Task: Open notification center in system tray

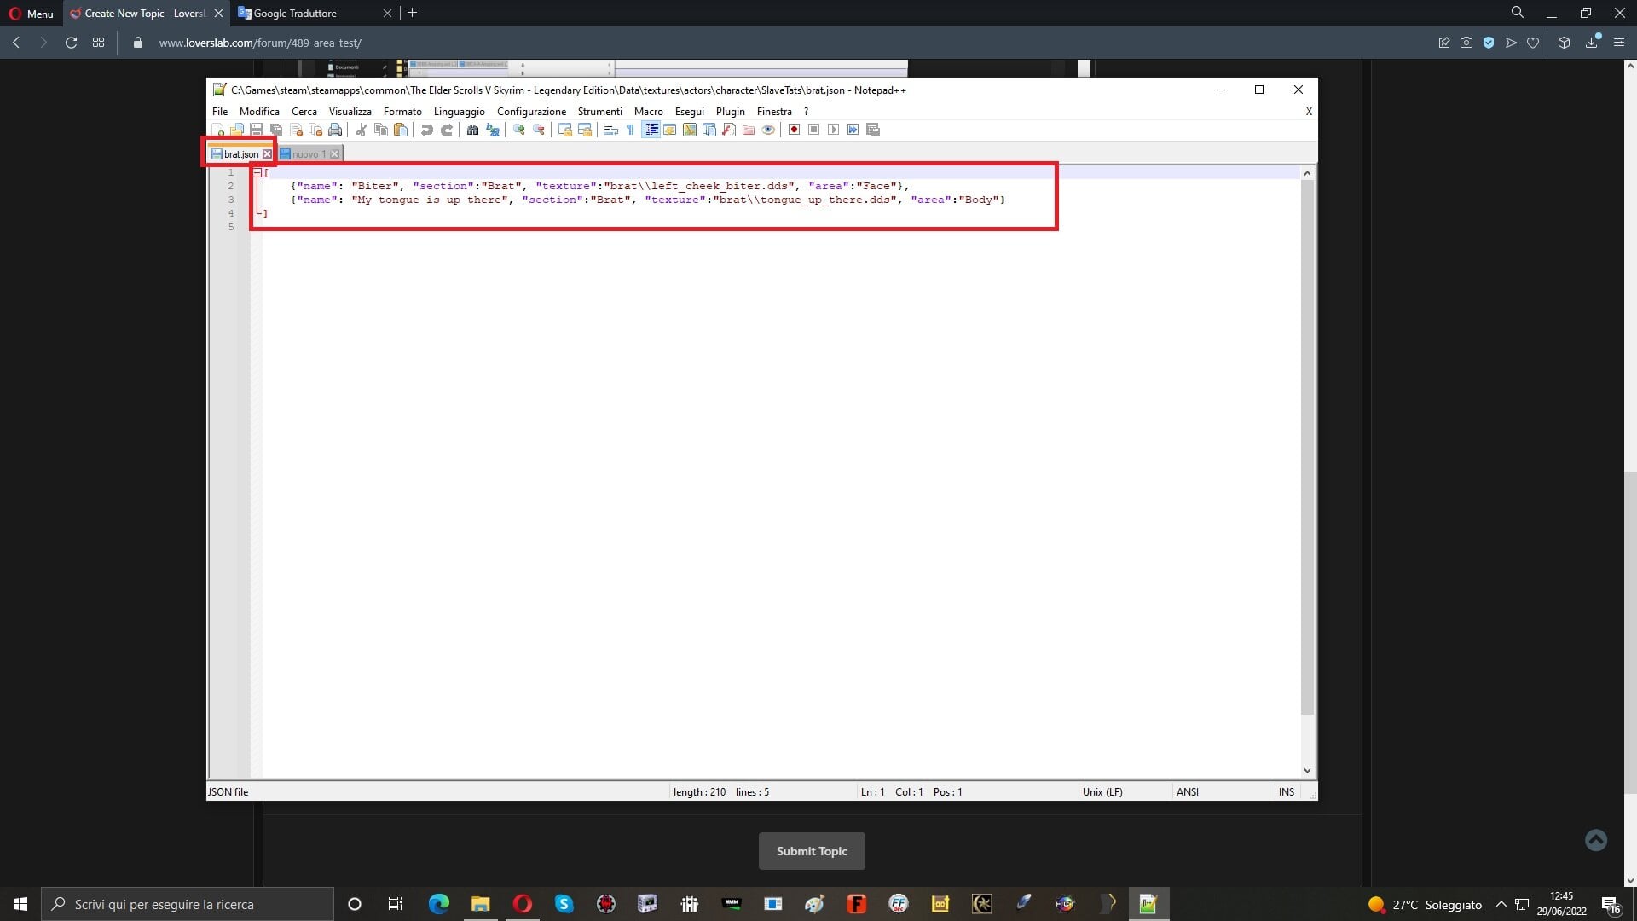Action: (x=1611, y=904)
